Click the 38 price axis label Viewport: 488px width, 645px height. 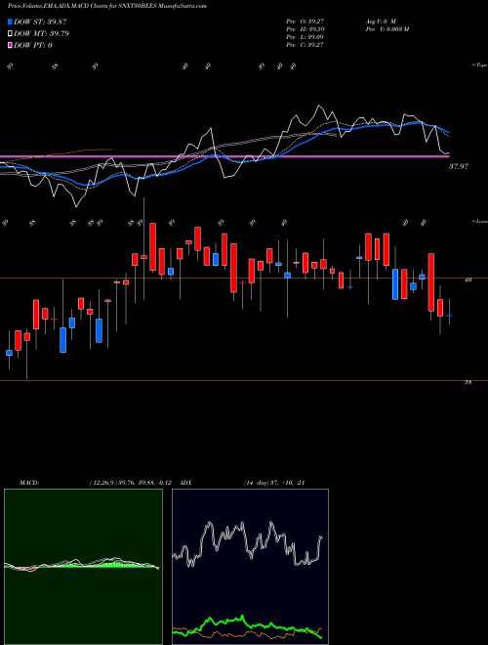pos(468,382)
